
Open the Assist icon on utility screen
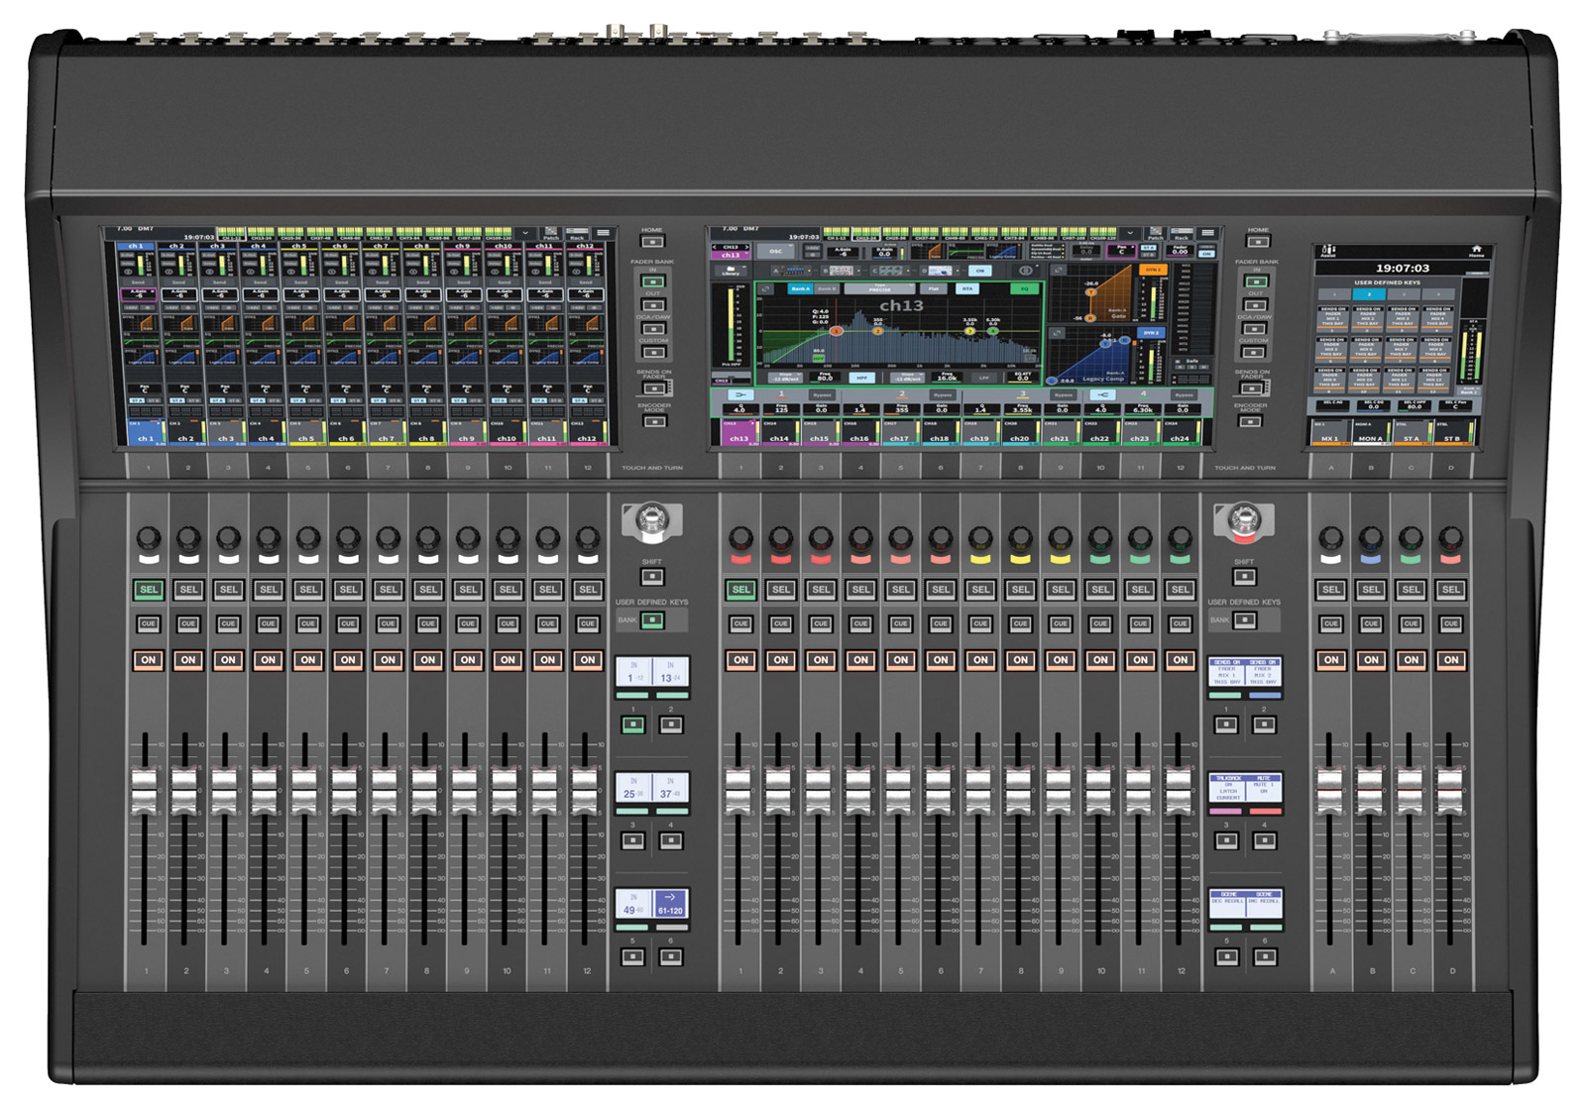point(1327,252)
